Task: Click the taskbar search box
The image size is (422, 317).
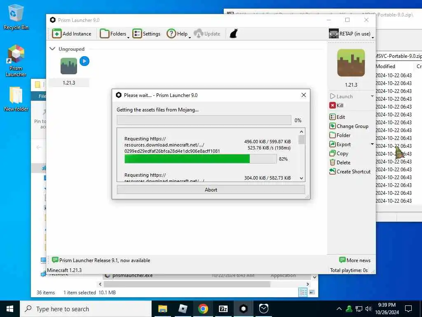Action: point(86,309)
